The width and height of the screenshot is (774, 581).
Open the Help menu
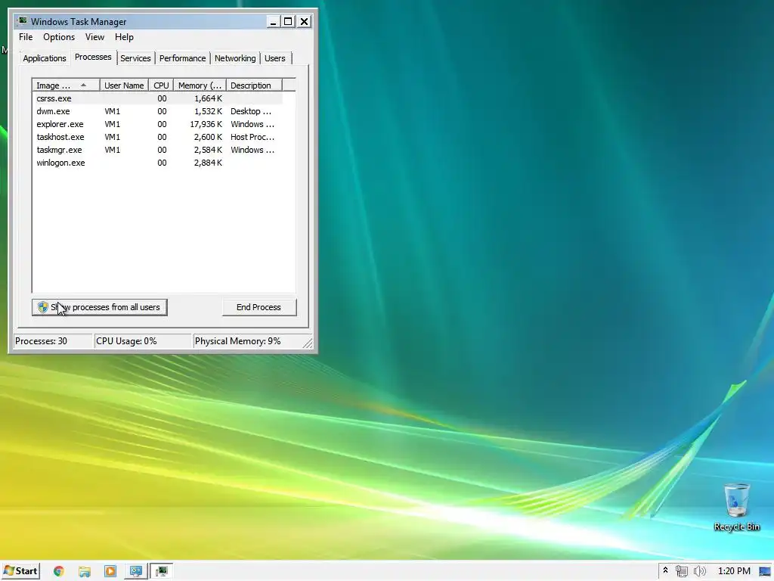124,37
